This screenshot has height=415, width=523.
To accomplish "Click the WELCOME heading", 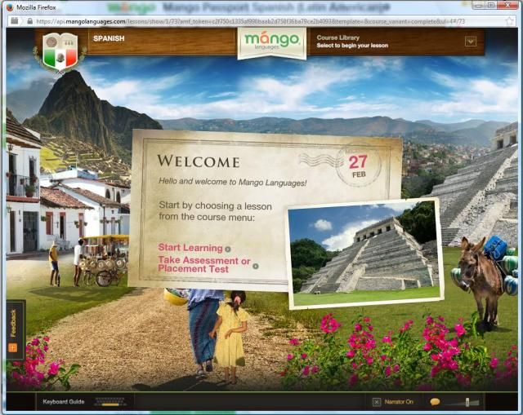I will click(199, 161).
